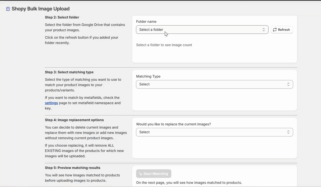The width and height of the screenshot is (321, 187).
Task: Click the circular arrows refresh icon
Action: point(275,30)
